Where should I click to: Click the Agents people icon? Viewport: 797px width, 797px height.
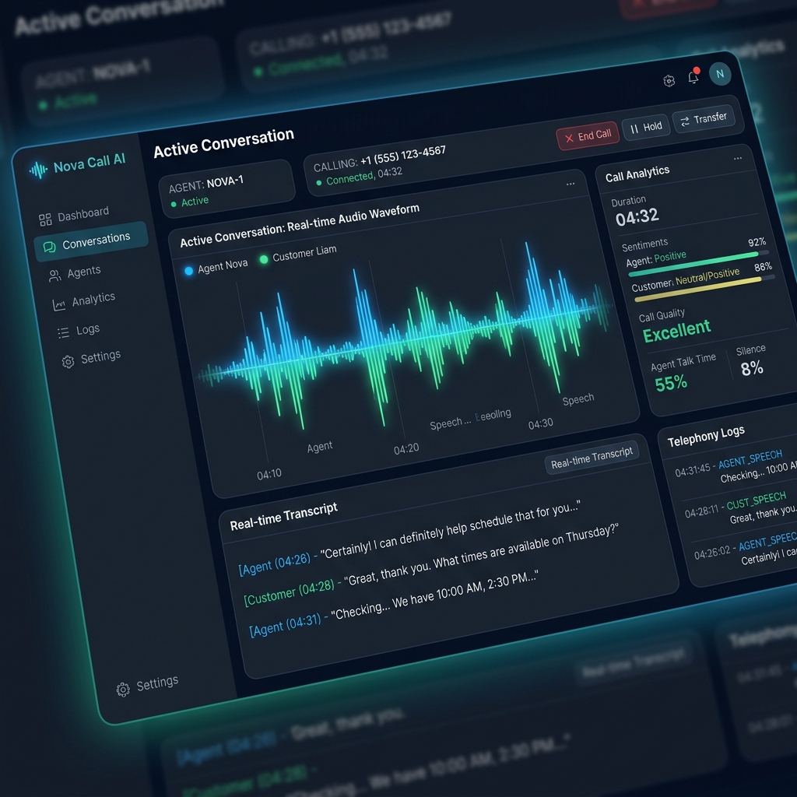tap(54, 276)
